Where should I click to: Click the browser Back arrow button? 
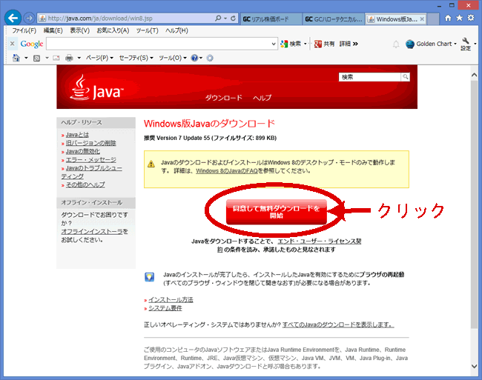coord(13,18)
